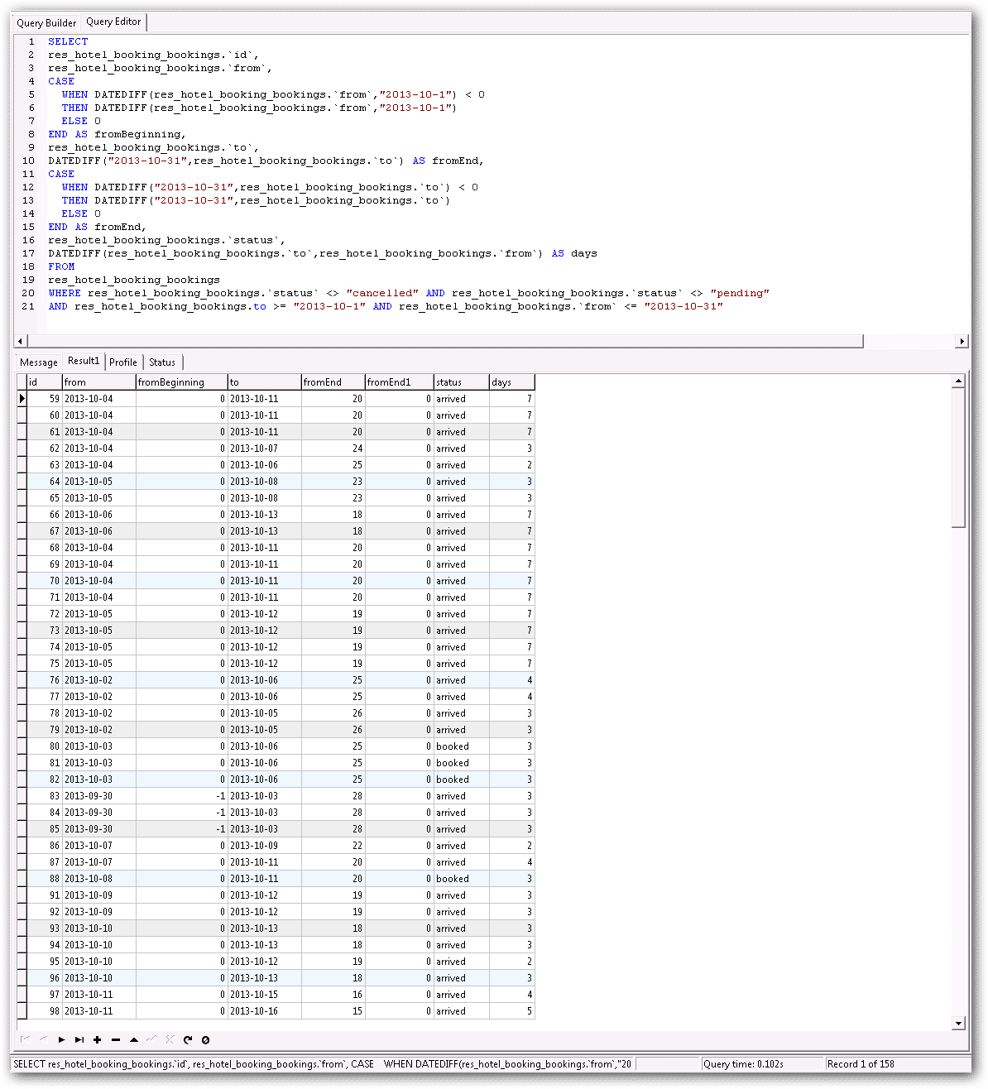This screenshot has height=1089, width=988.
Task: Sort by the fromBeginning column header
Action: pyautogui.click(x=181, y=382)
